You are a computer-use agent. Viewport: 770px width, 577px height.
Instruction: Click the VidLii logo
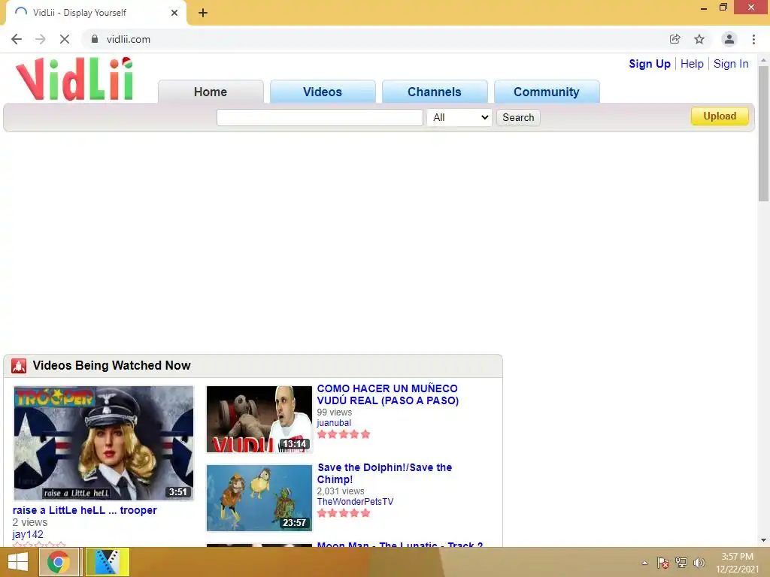coord(74,79)
